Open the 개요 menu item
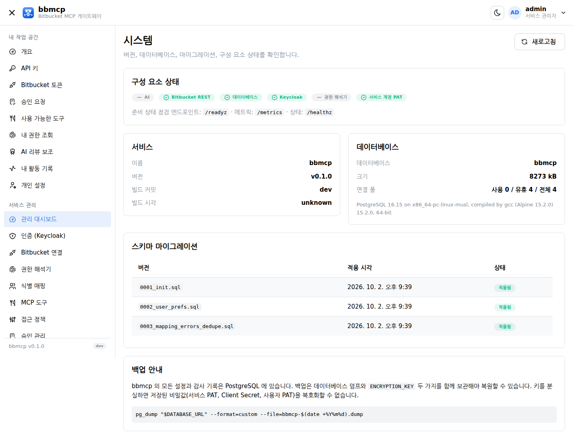Image resolution: width=573 pixels, height=447 pixels. 57,52
